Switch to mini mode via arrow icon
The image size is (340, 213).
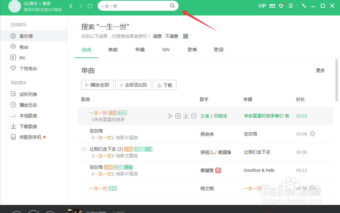click(304, 6)
